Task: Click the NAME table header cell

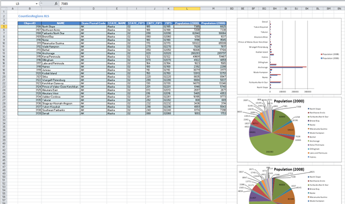Action: click(61, 23)
